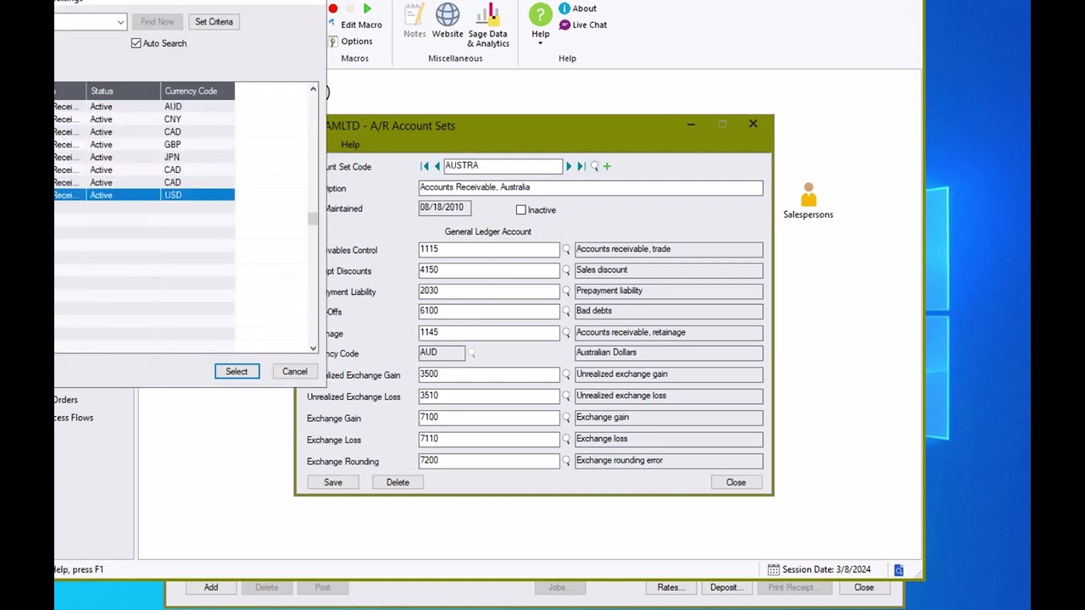Open finder beside Exchange Rounding 7200
The height and width of the screenshot is (610, 1085).
[566, 461]
